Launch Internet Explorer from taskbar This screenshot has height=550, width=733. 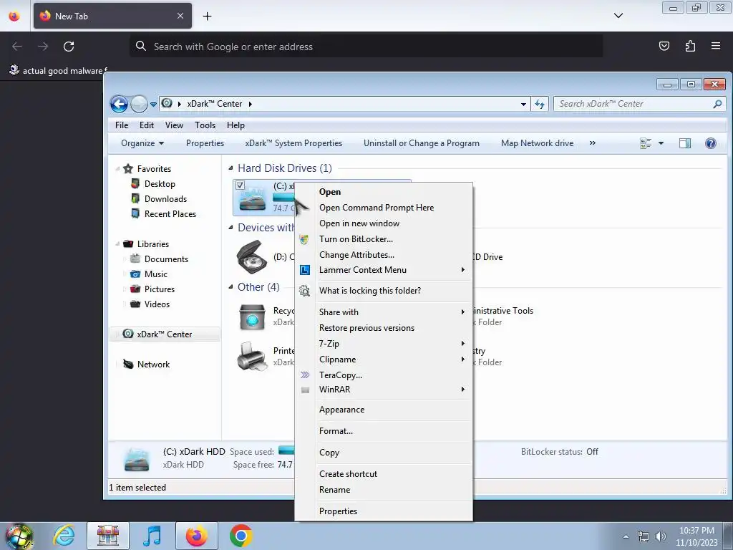(x=64, y=536)
